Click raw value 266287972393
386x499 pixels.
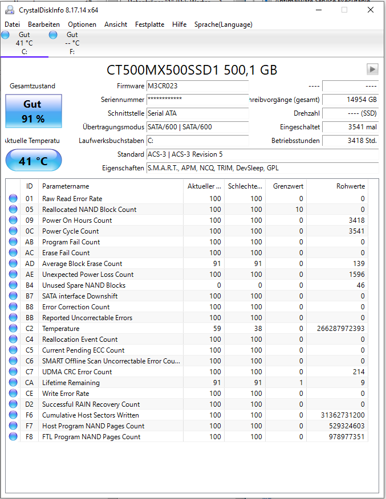click(340, 329)
